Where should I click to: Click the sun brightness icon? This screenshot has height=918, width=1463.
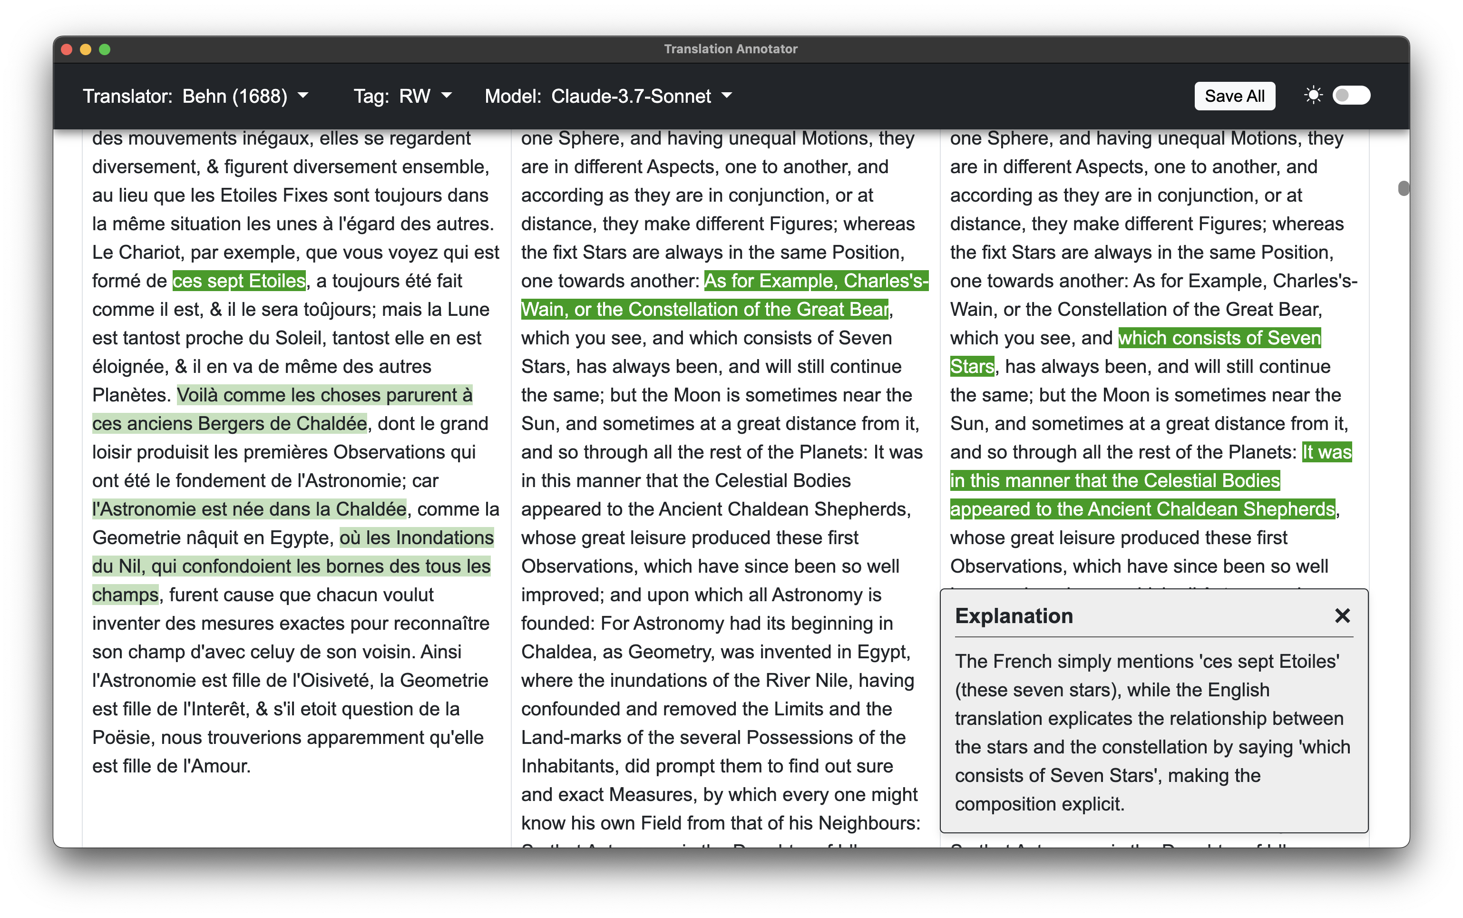[x=1312, y=95]
